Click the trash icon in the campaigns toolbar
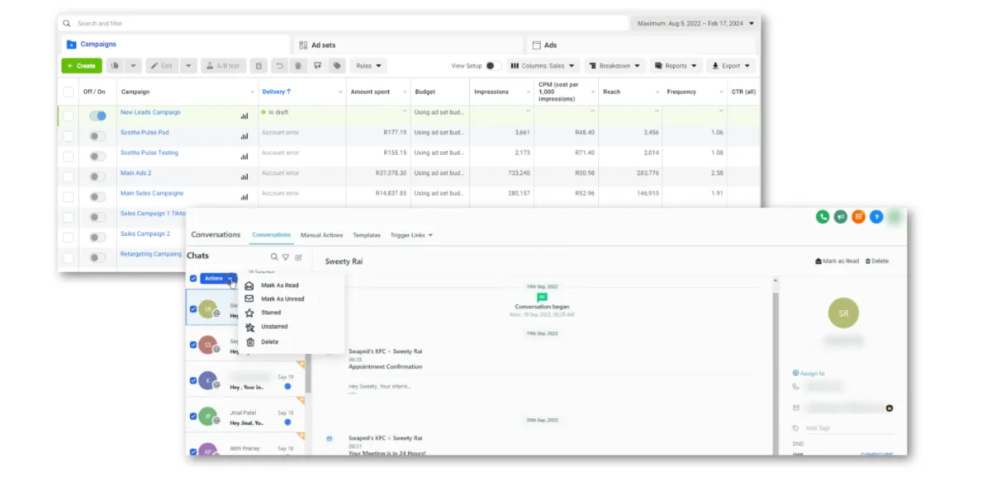Image resolution: width=991 pixels, height=499 pixels. pyautogui.click(x=298, y=66)
